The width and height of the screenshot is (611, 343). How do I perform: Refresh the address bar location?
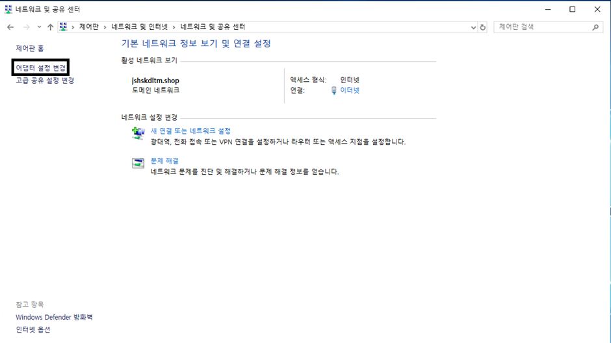coord(482,27)
